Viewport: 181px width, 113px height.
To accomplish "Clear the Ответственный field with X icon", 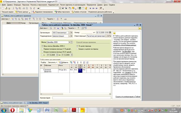I will pyautogui.click(x=108, y=36).
